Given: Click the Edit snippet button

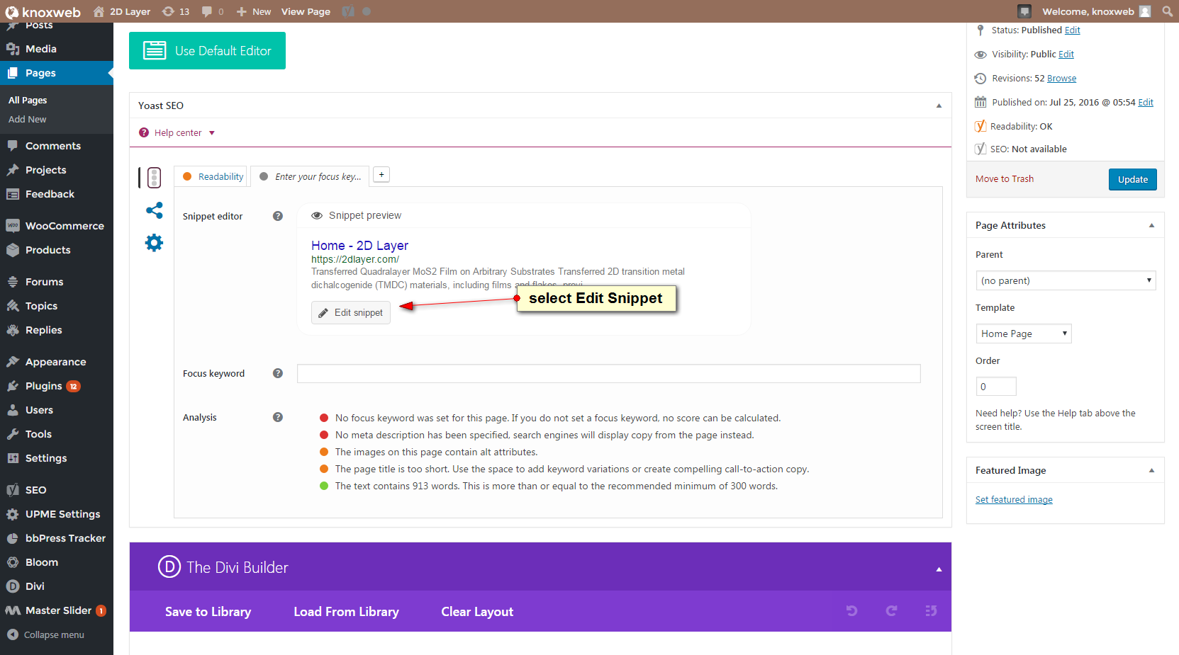Looking at the screenshot, I should tap(351, 312).
